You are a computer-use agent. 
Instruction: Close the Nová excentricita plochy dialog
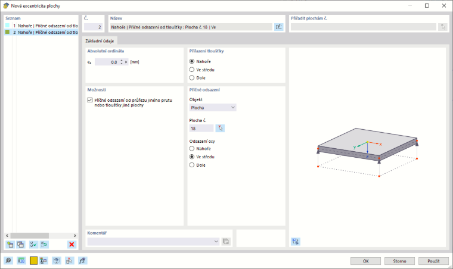pyautogui.click(x=444, y=6)
